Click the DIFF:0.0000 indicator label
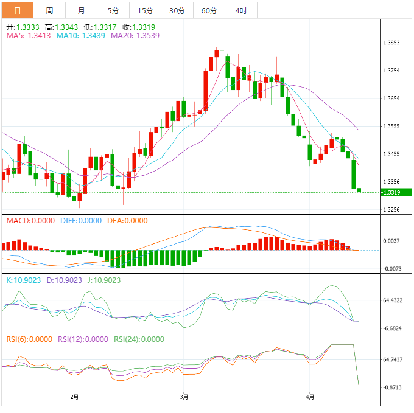 coord(81,220)
